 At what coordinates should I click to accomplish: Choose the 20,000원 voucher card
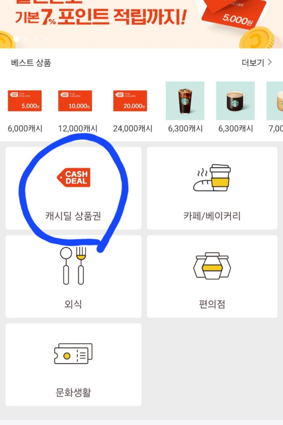(130, 101)
